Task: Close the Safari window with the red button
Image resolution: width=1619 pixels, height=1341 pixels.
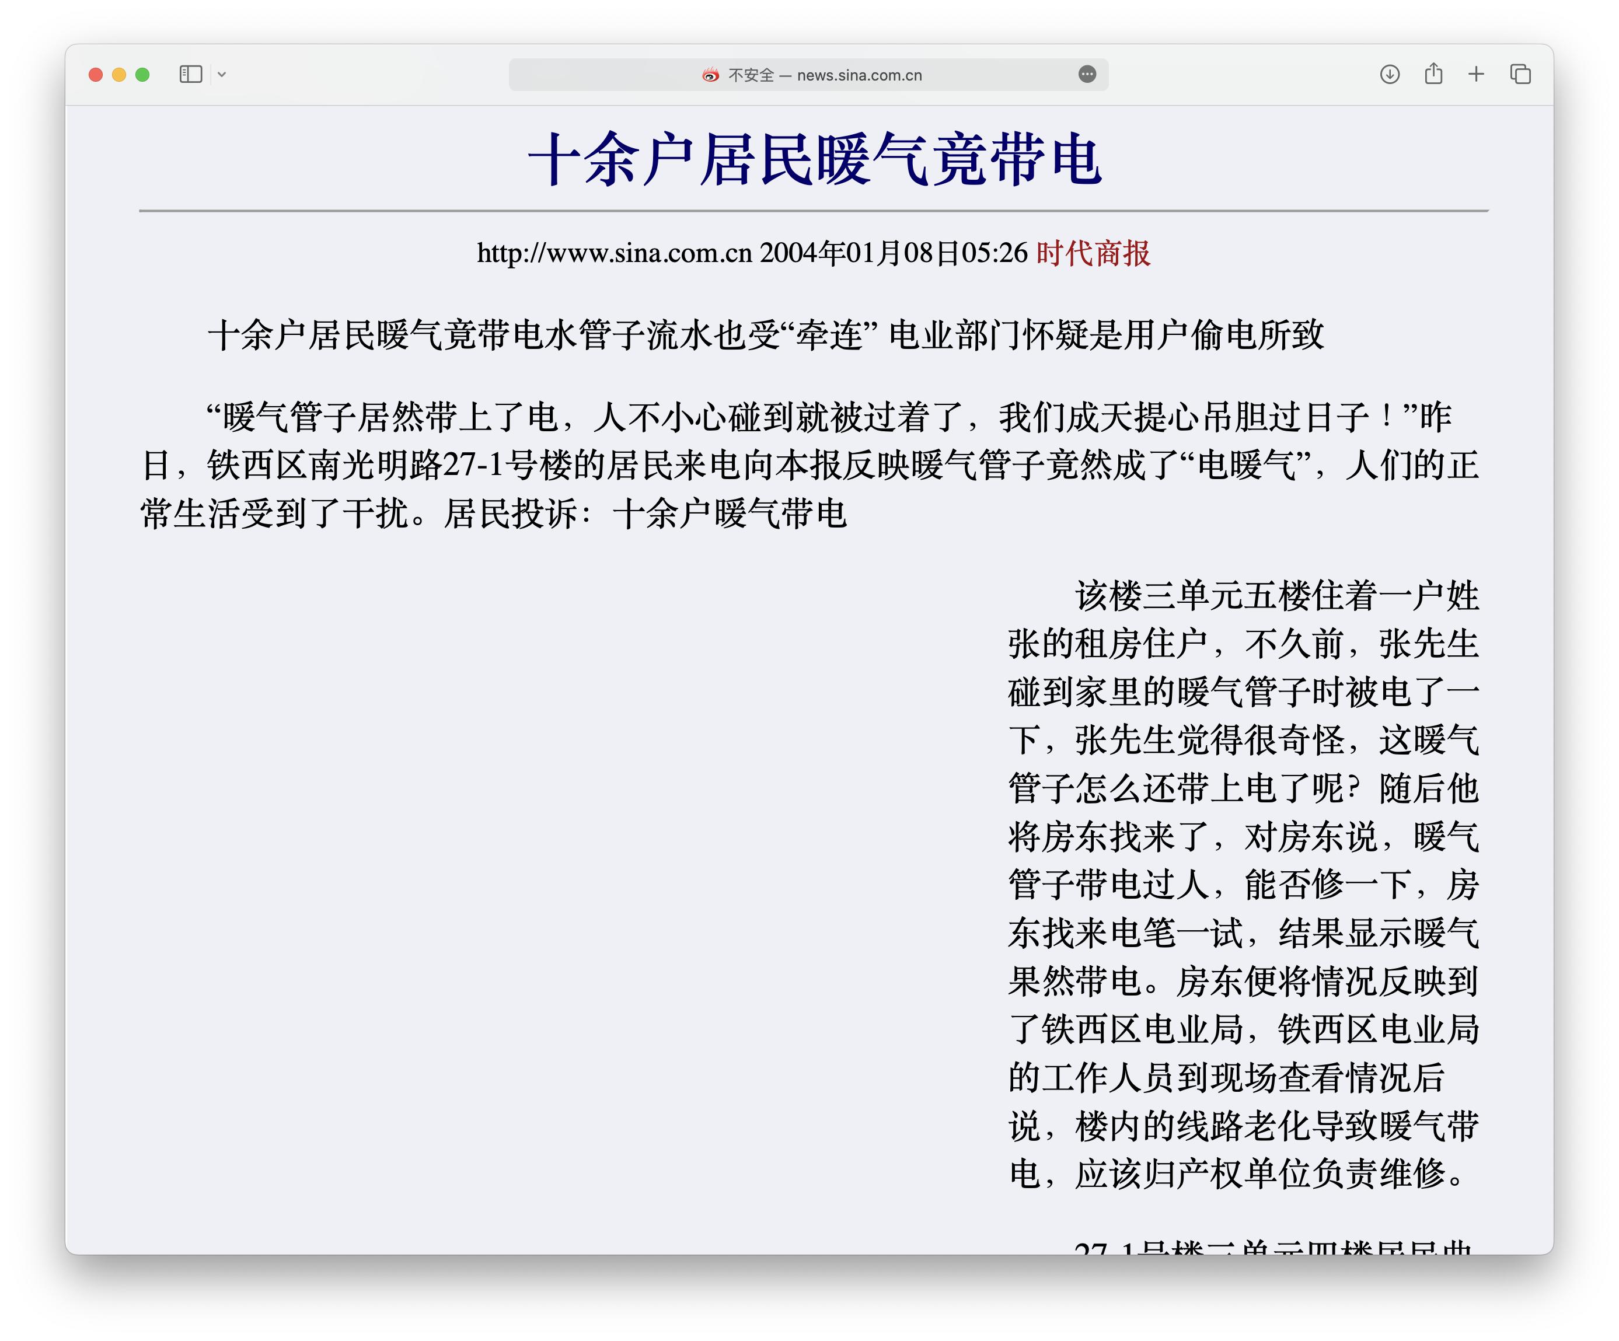Action: (x=96, y=75)
